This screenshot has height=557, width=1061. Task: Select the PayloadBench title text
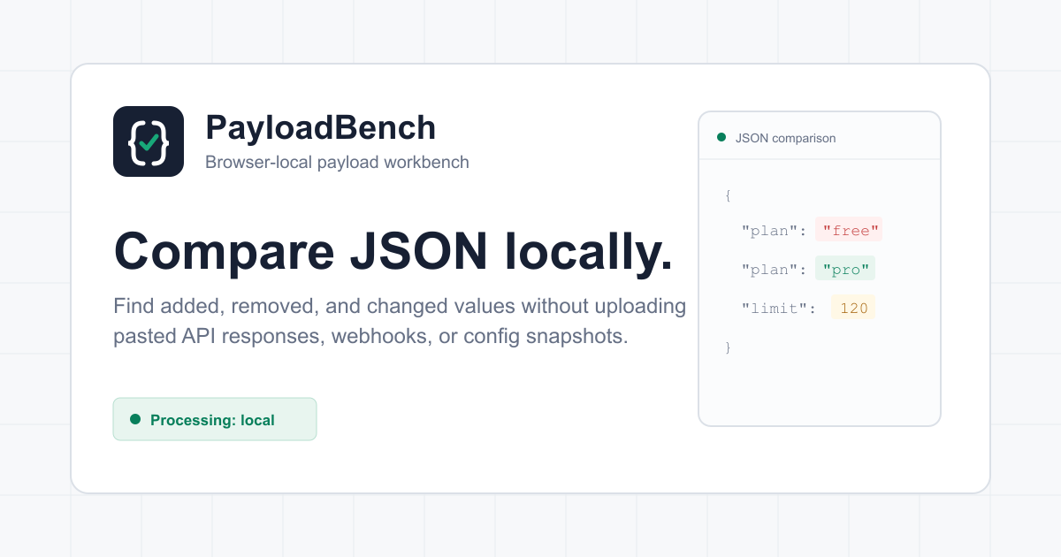tap(321, 128)
